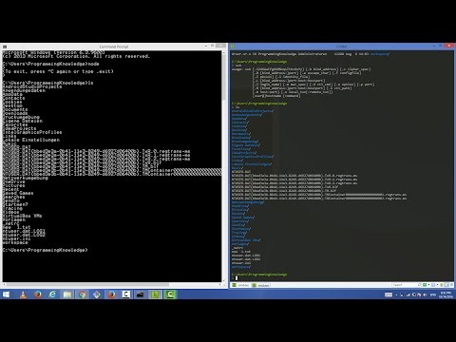Open volume control in system tray

pos(425,294)
